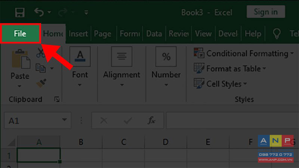Screen dimensions: 299x168
Task: Click the formula bar resize dots handle
Action: 81,120
